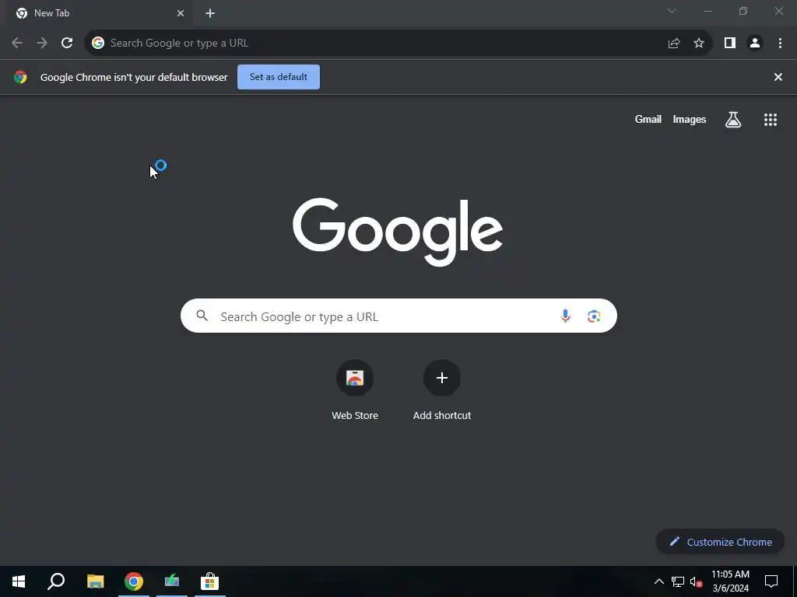
Task: Click Set as default button
Action: [x=279, y=77]
